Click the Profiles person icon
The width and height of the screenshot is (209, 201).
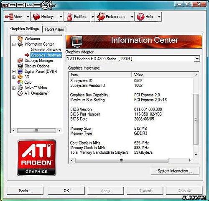point(69,17)
